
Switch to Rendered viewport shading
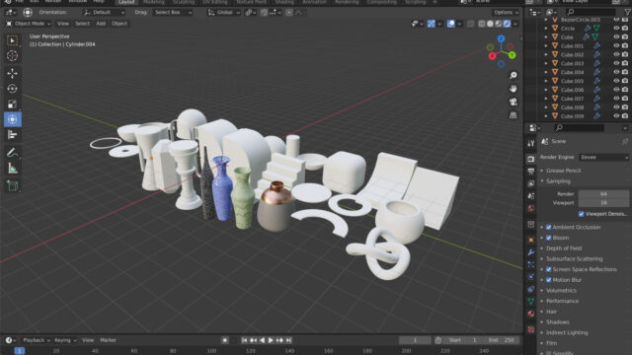[507, 24]
